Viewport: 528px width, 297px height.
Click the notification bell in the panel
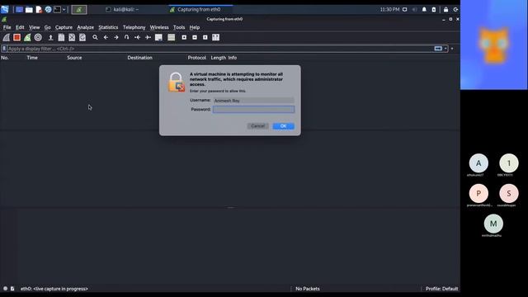pos(424,9)
